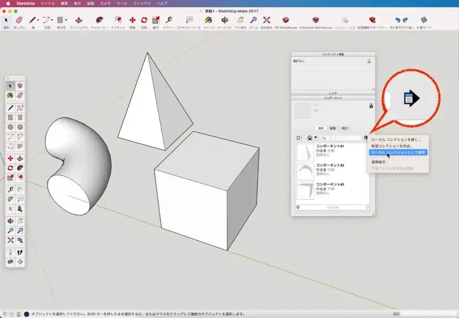Select the コンポーネント#1 thumbnail
Image resolution: width=459 pixels, height=318 pixels.
pyautogui.click(x=305, y=152)
